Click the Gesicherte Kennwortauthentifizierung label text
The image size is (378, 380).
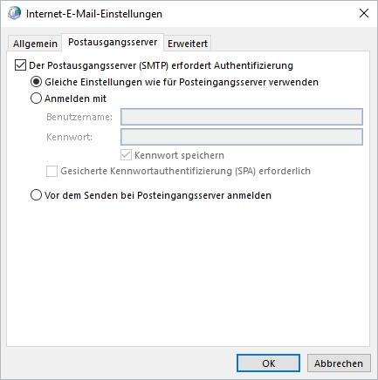click(x=185, y=171)
